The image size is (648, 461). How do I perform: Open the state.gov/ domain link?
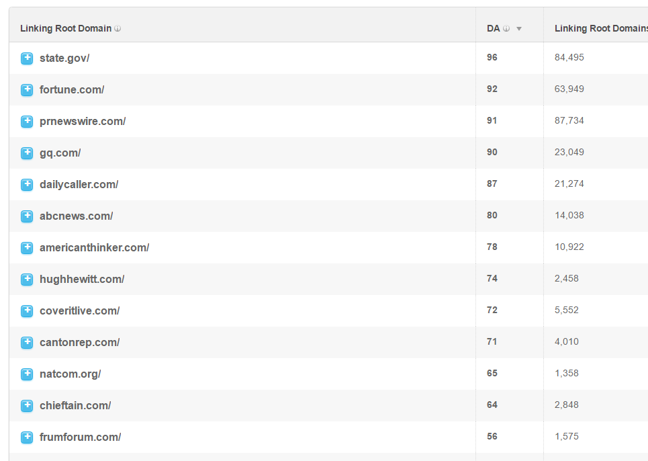click(x=64, y=58)
